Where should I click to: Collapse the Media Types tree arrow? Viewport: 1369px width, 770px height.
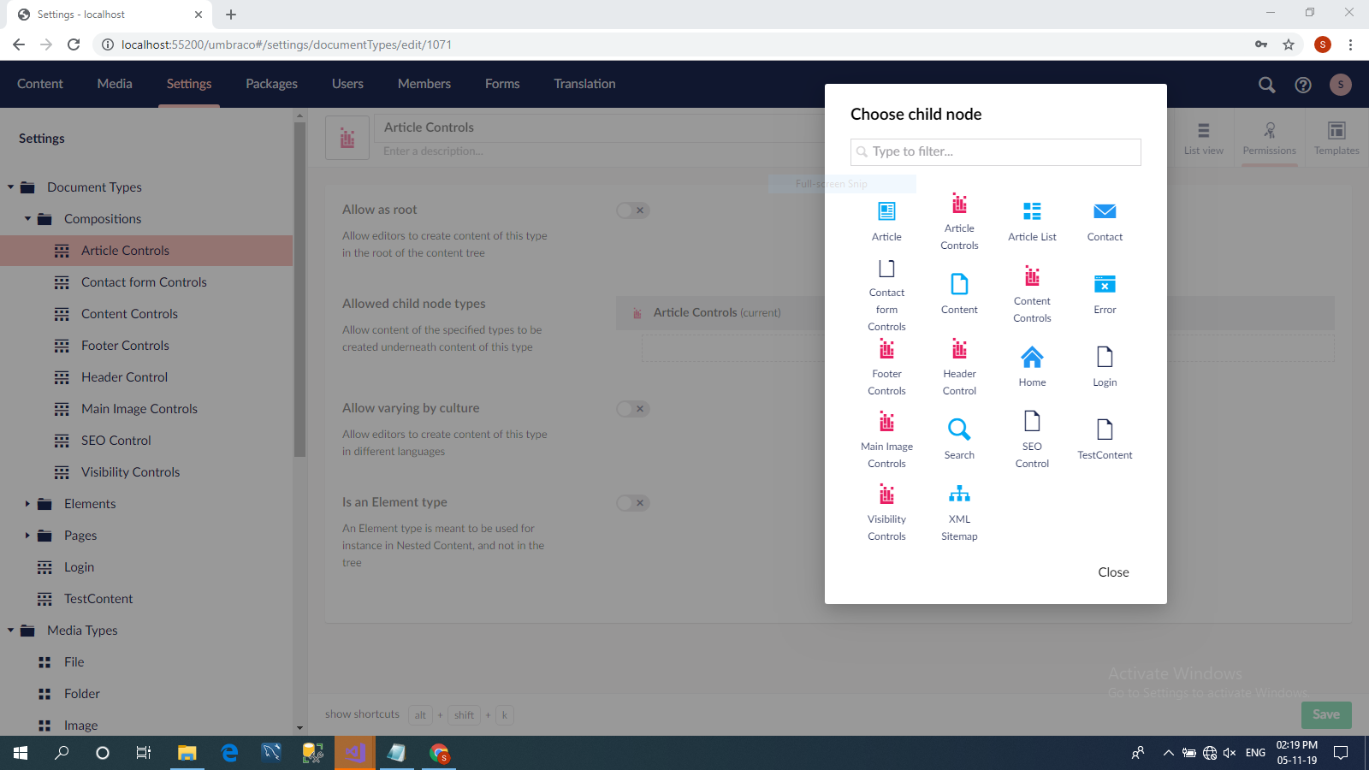pyautogui.click(x=10, y=631)
